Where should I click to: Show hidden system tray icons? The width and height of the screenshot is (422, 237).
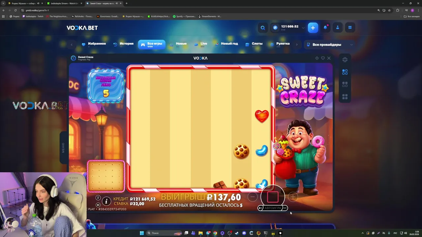(363, 233)
